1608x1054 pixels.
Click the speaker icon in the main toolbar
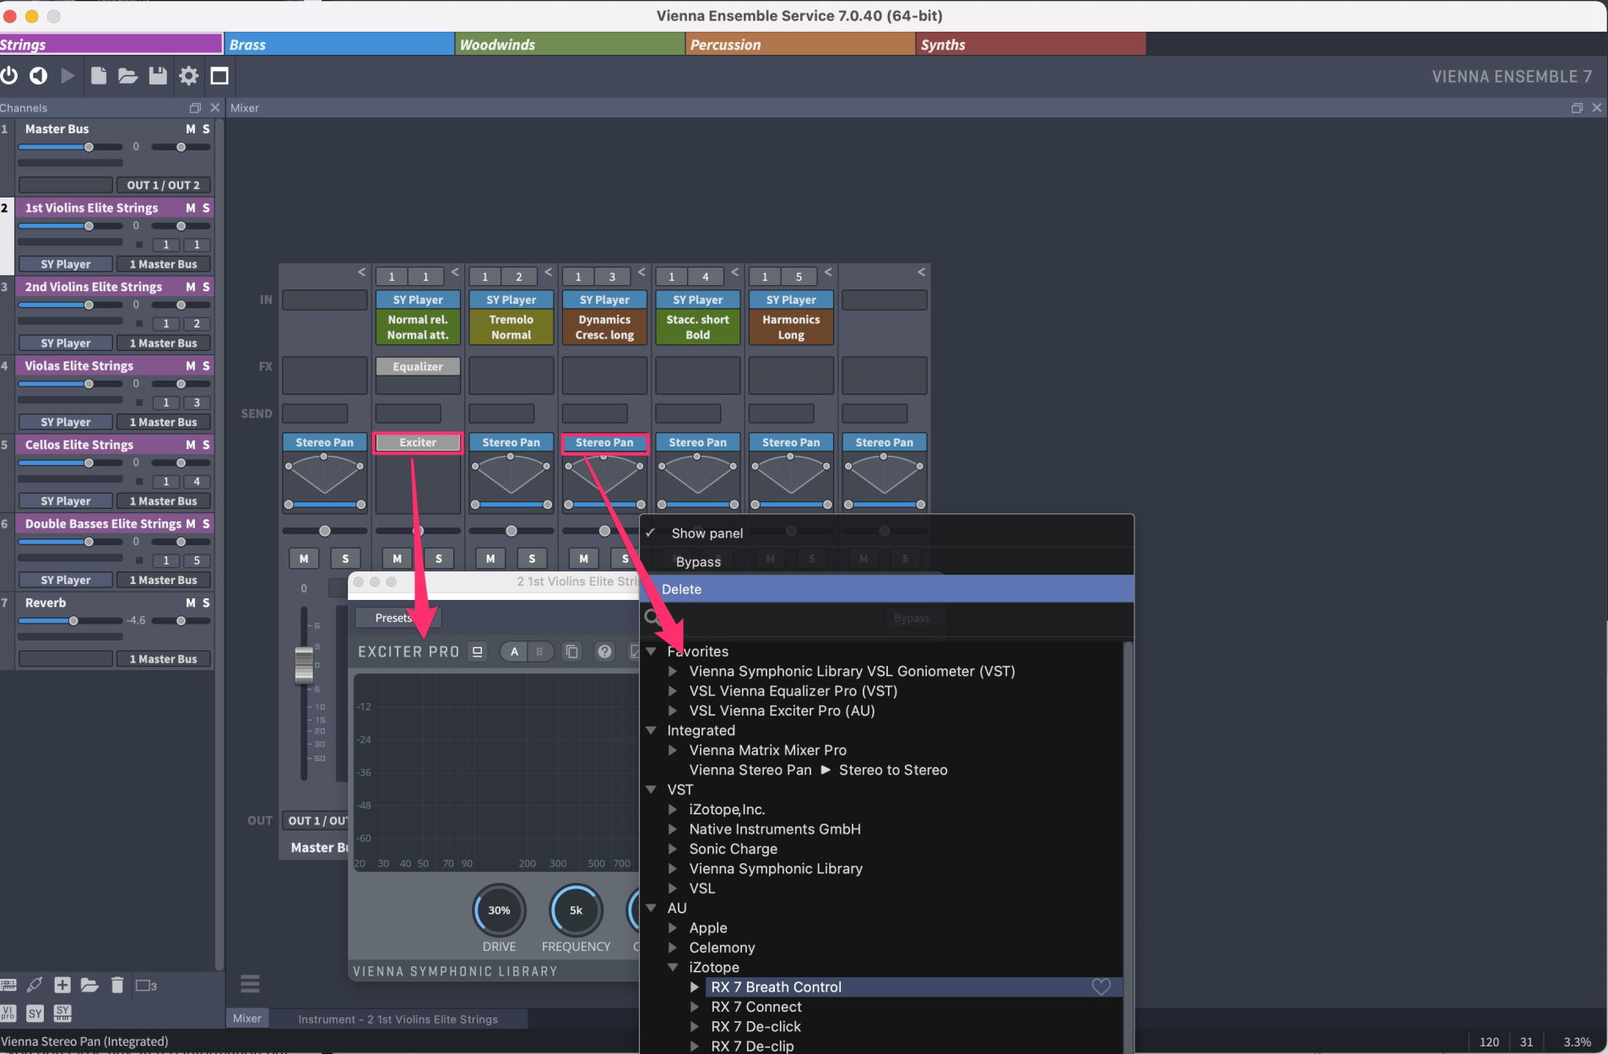pyautogui.click(x=39, y=76)
